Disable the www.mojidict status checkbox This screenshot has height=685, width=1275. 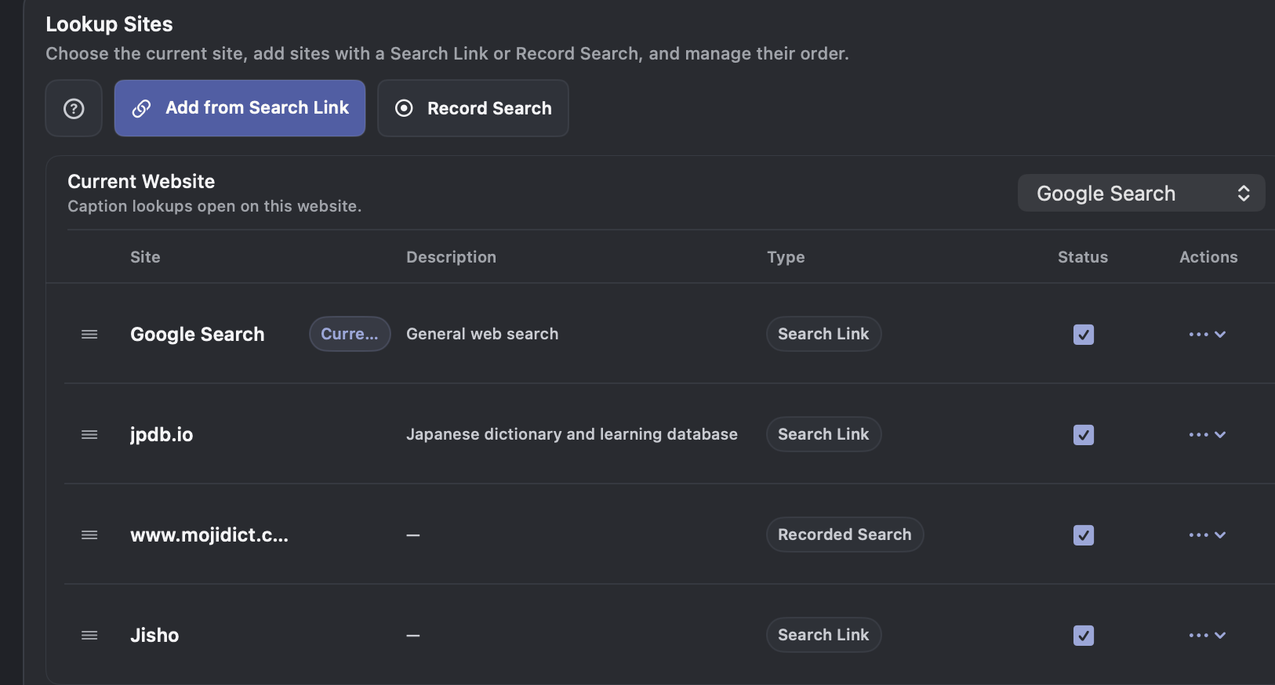tap(1084, 535)
